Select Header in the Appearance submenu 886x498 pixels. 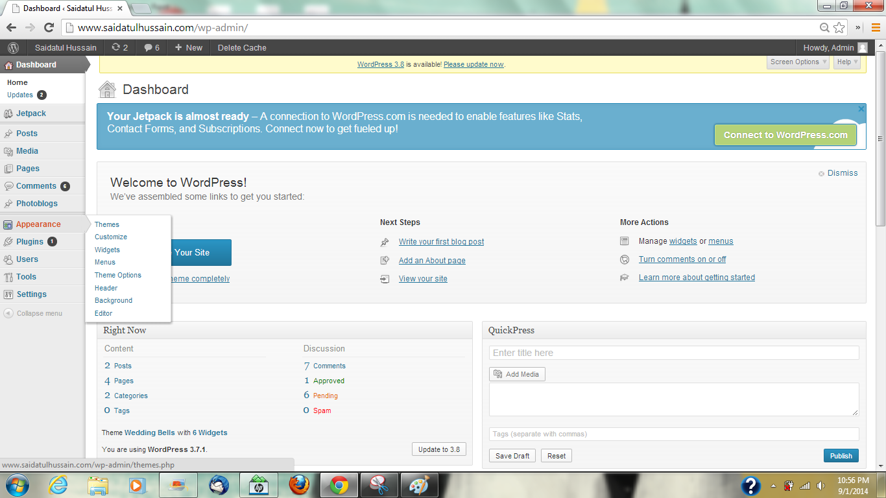coord(106,288)
